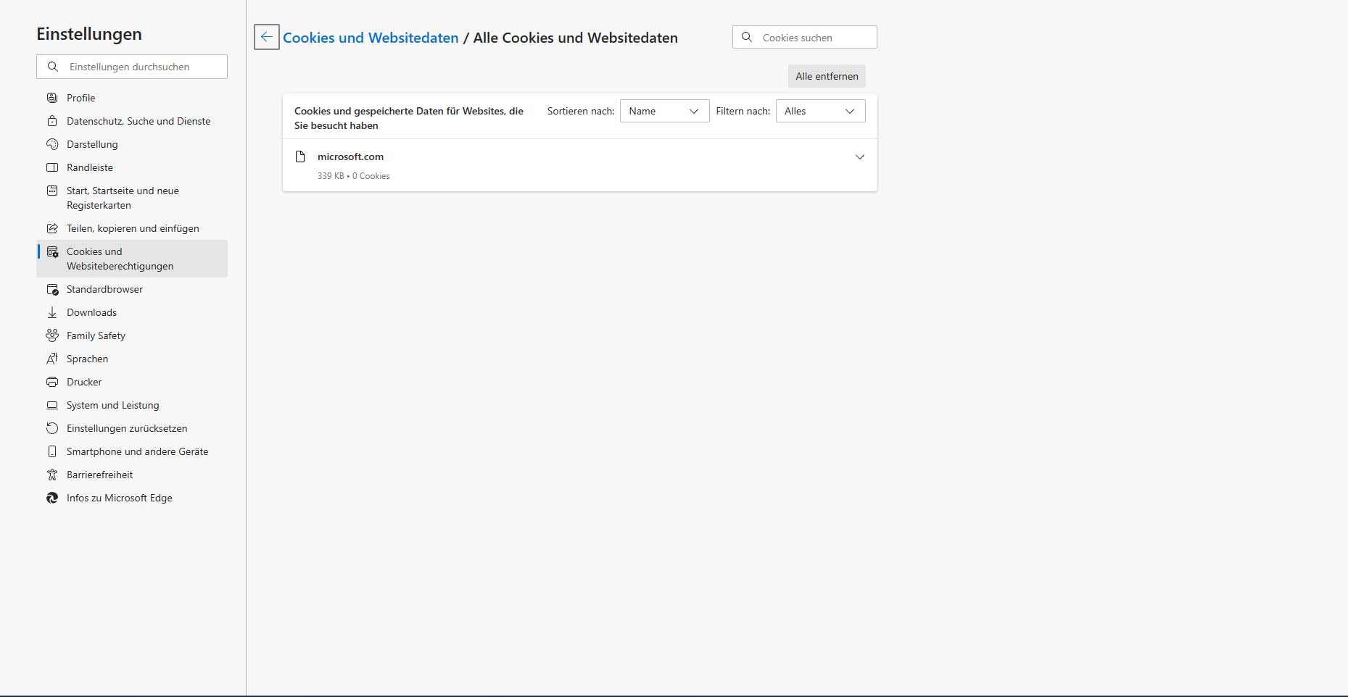The height and width of the screenshot is (697, 1348).
Task: Click the Cookies und Websiteberechtigungen icon
Action: click(x=52, y=252)
